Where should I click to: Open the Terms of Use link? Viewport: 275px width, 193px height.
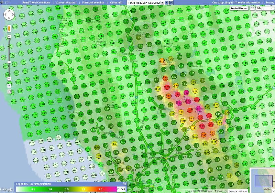pyautogui.click(x=221, y=191)
